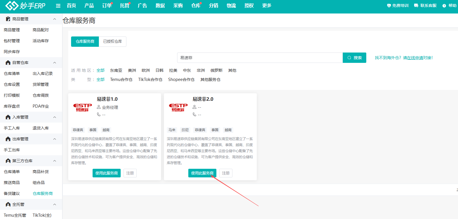Click the phone icon in 易速菲2.0 card
The height and width of the screenshot is (219, 458).
click(x=194, y=115)
